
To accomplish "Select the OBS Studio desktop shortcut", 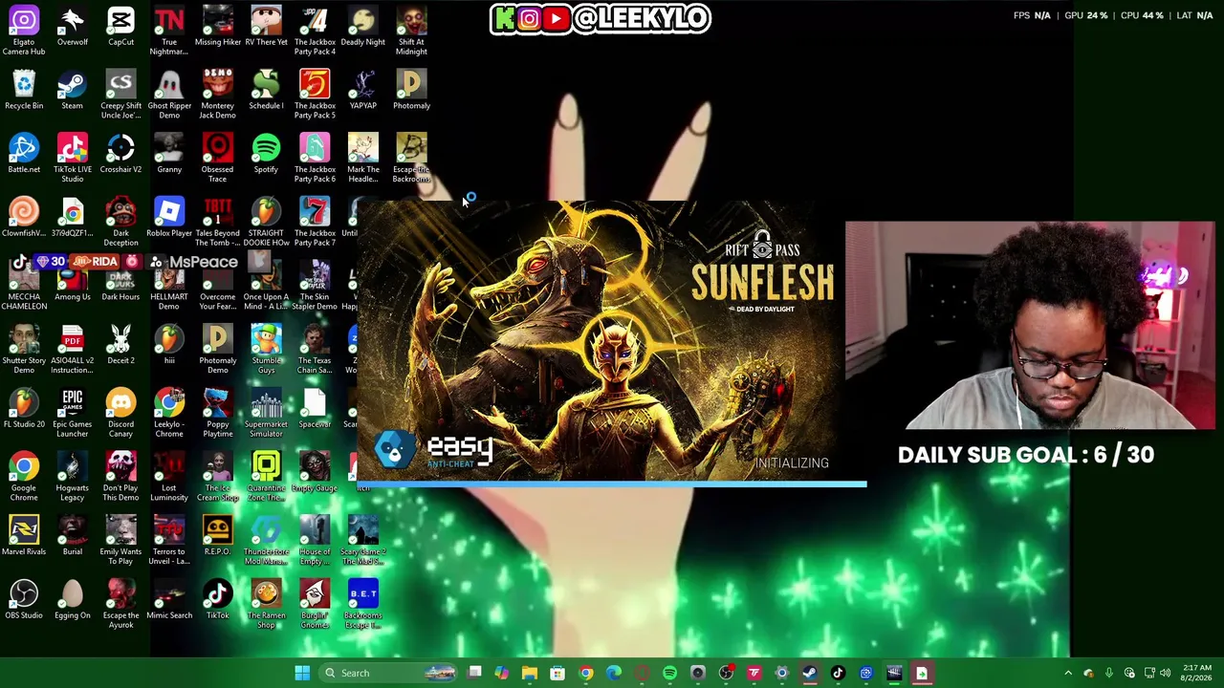I will pyautogui.click(x=24, y=600).
